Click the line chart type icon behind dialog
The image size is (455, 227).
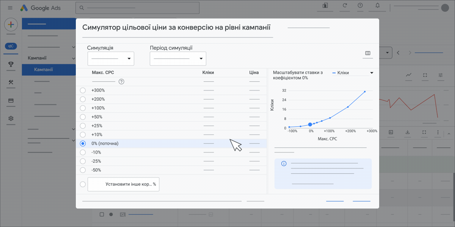pos(408,75)
